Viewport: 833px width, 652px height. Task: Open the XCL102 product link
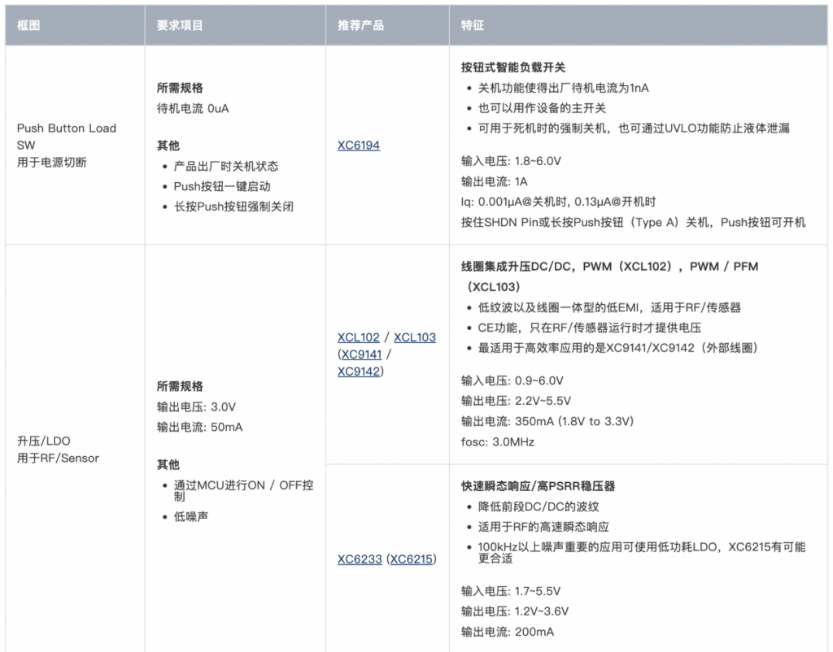pos(359,337)
